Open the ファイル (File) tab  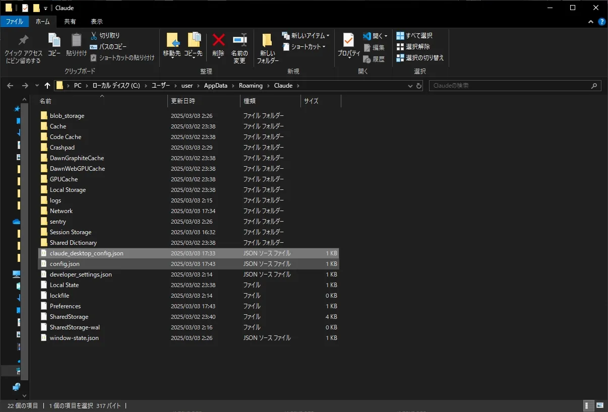pos(14,22)
